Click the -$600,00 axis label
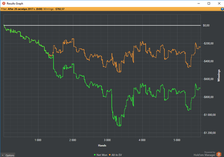The image size is (224, 157). click(x=208, y=79)
